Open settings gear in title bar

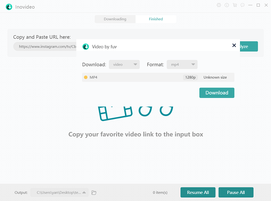click(219, 5)
